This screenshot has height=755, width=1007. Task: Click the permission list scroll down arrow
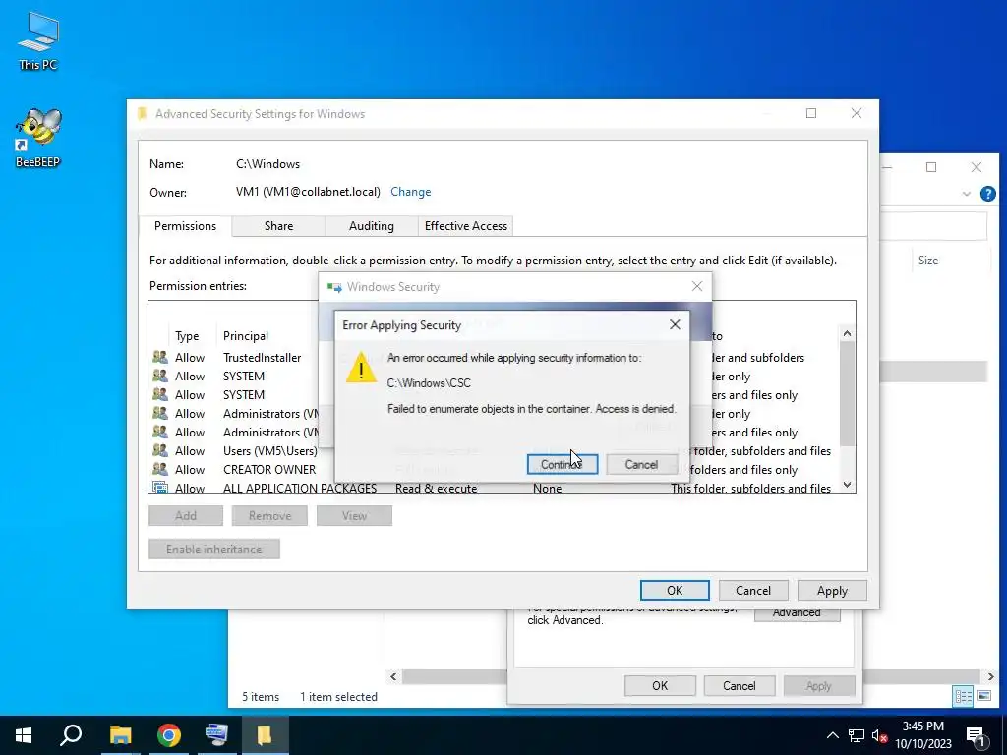pyautogui.click(x=847, y=485)
